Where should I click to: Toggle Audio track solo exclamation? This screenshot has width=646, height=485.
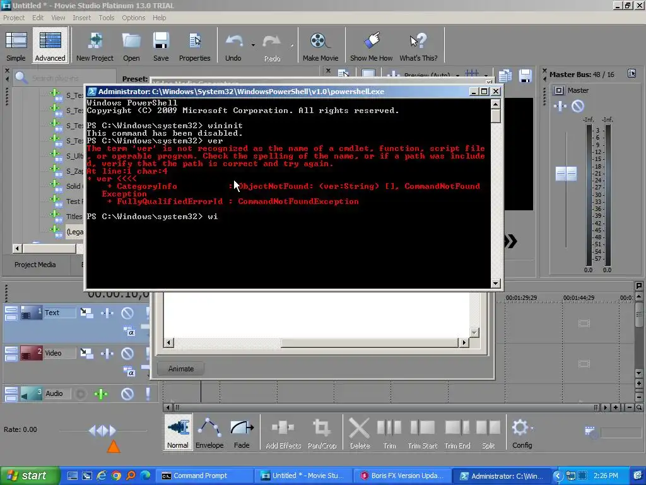148,394
